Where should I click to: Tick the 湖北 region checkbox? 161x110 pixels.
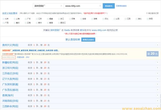pyautogui.click(x=137, y=19)
